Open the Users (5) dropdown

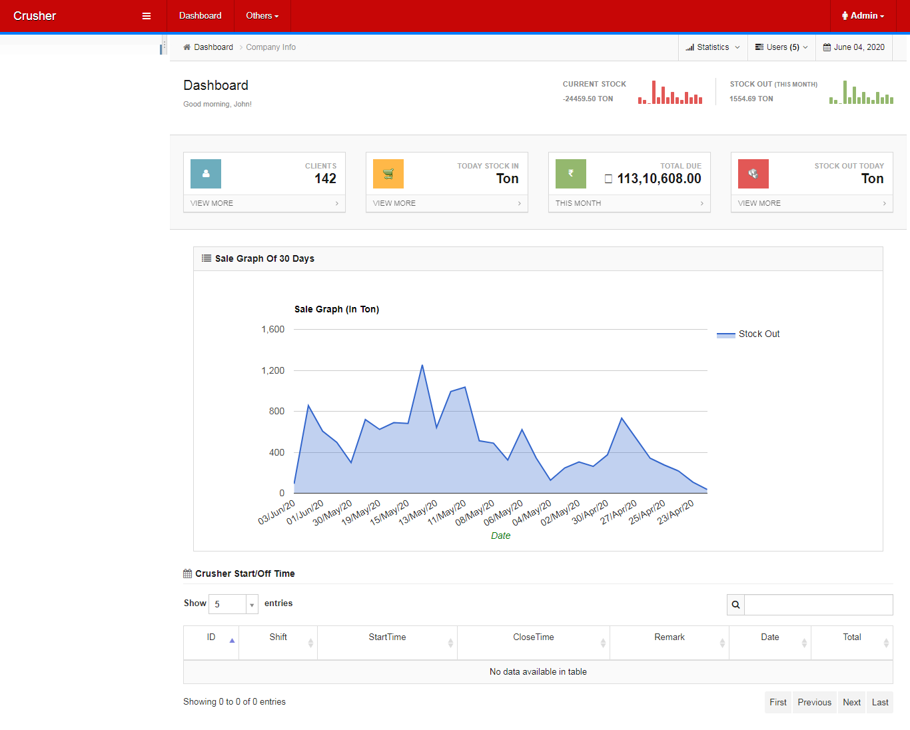(781, 47)
